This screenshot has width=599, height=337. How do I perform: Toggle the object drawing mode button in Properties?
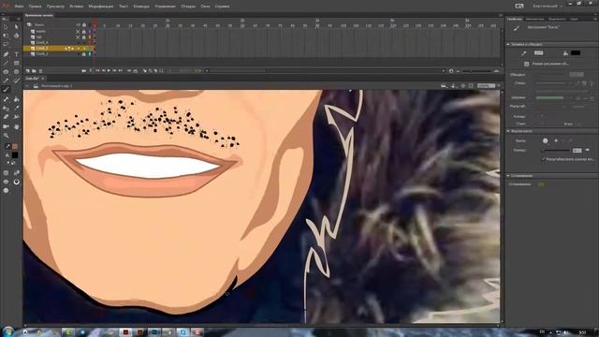pos(526,64)
